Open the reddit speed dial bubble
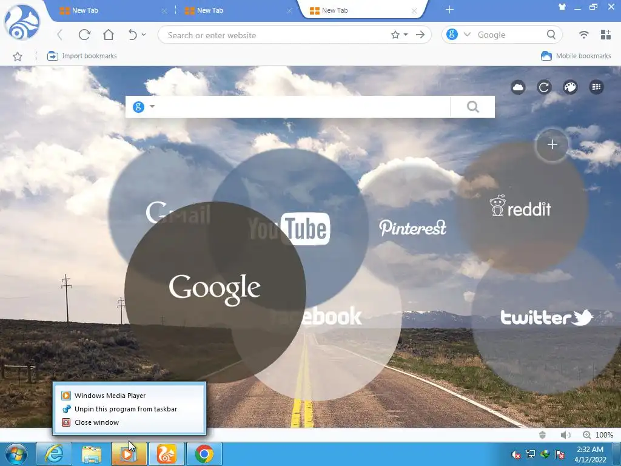The height and width of the screenshot is (466, 621). coord(522,208)
